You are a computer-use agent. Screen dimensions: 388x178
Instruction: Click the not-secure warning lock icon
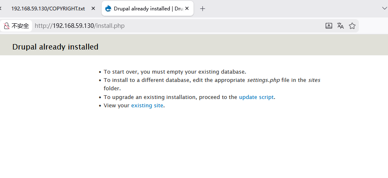click(7, 26)
